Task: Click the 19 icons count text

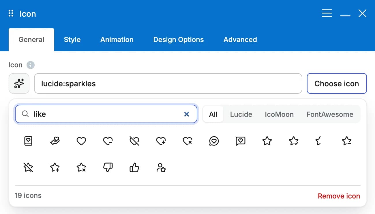Action: (28, 196)
